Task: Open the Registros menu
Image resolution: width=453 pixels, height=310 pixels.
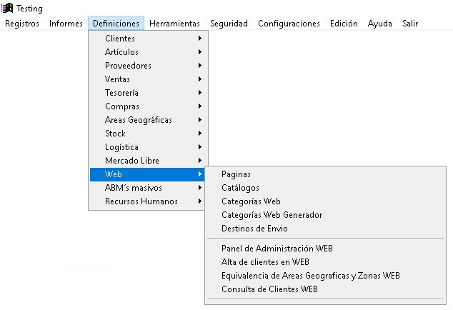Action: 22,24
